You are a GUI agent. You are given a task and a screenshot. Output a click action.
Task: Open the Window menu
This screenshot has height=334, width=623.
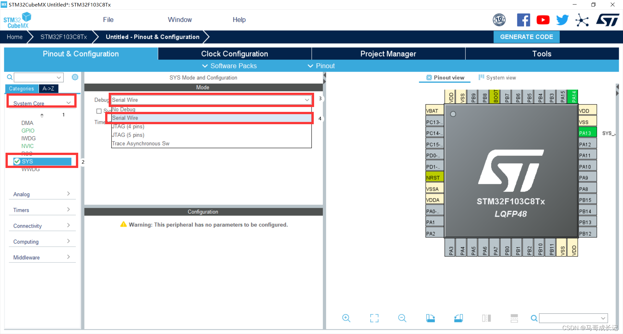pyautogui.click(x=180, y=20)
